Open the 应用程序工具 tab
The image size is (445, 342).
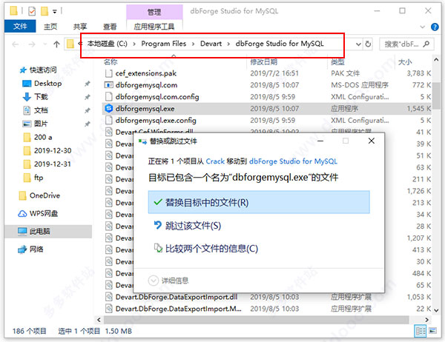click(x=154, y=27)
